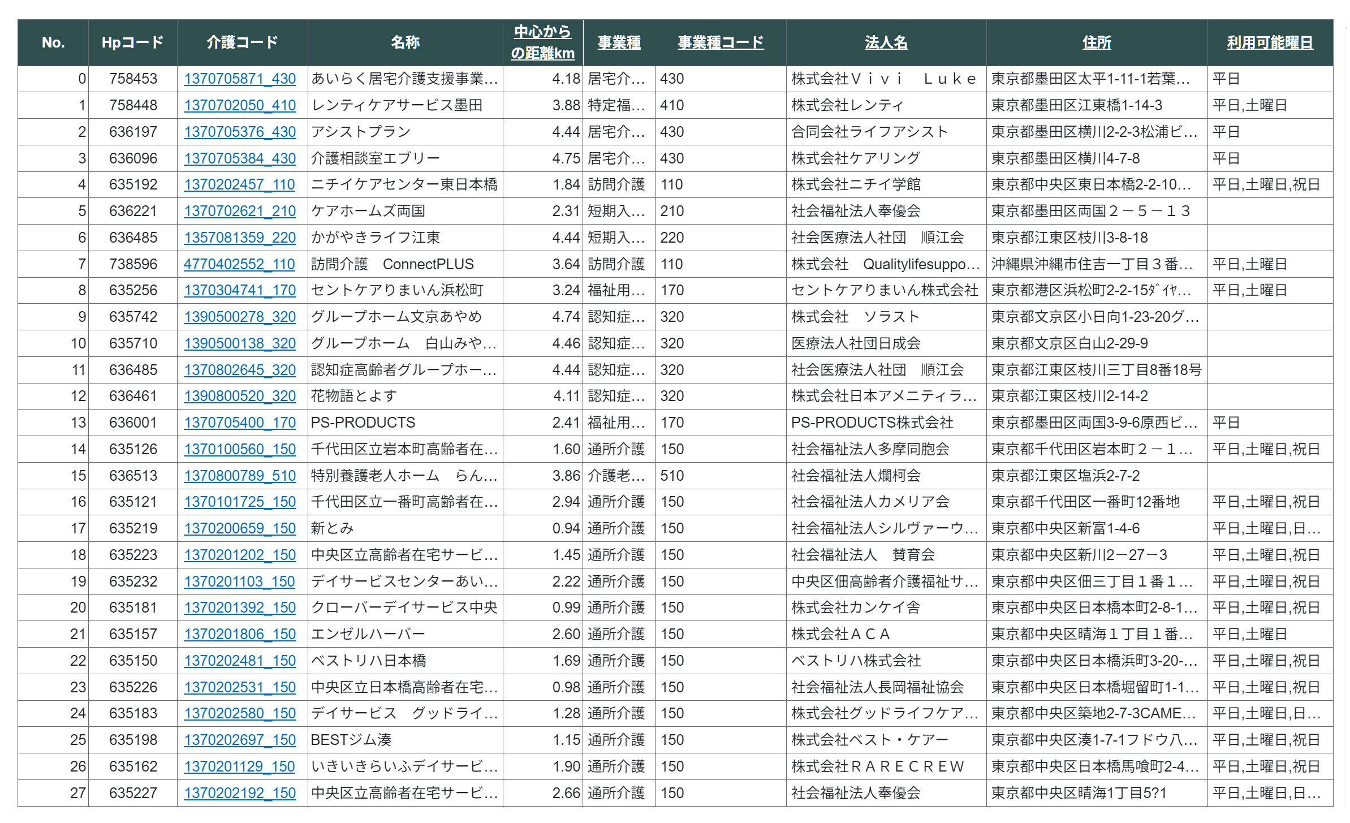The width and height of the screenshot is (1350, 823).
Task: Select name cell ケアホームズ両国
Action: pos(406,211)
